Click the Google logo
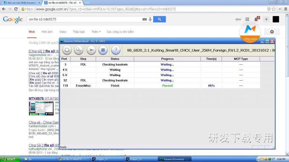This screenshot has height=162, width=289. [13, 19]
